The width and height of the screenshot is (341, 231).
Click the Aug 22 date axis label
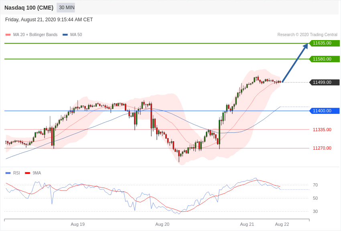click(x=282, y=224)
